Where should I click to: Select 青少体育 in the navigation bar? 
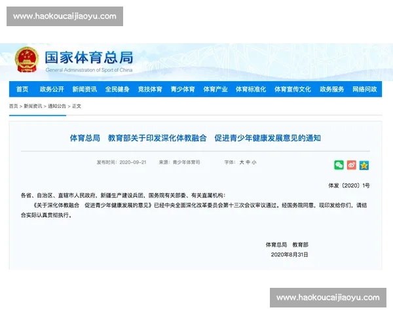point(183,89)
